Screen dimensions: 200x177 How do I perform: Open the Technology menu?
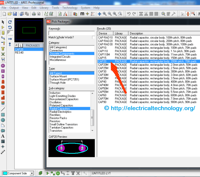point(70,8)
